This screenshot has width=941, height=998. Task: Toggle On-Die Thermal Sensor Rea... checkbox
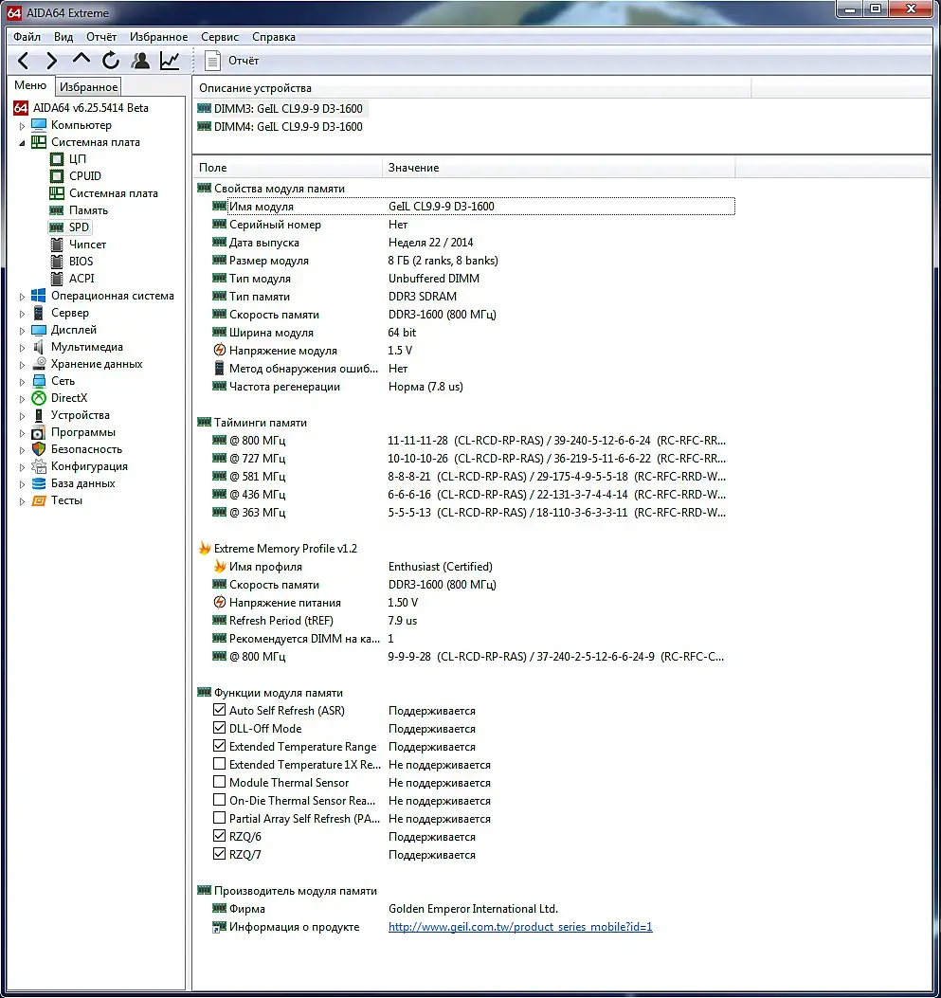tap(220, 799)
